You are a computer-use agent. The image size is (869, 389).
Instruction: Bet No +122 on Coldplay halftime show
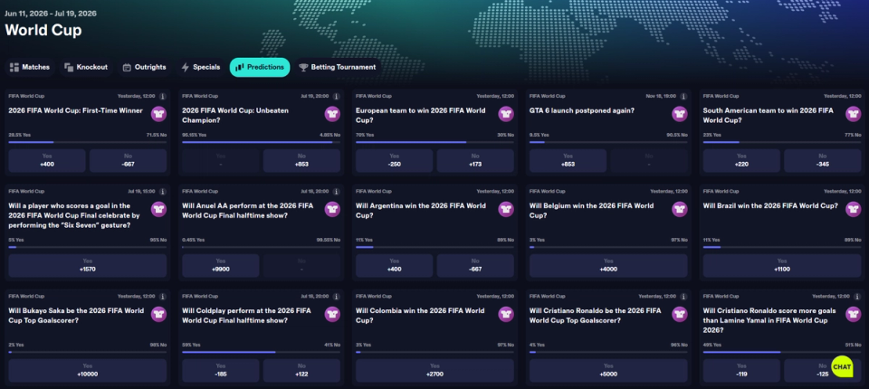click(301, 371)
